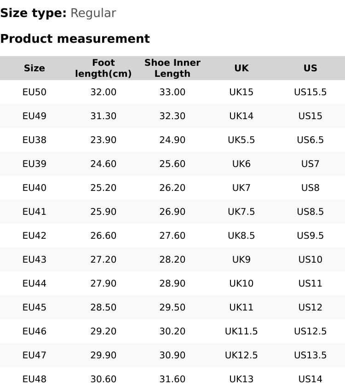
Task: Click the Regular size type value
Action: [x=93, y=13]
